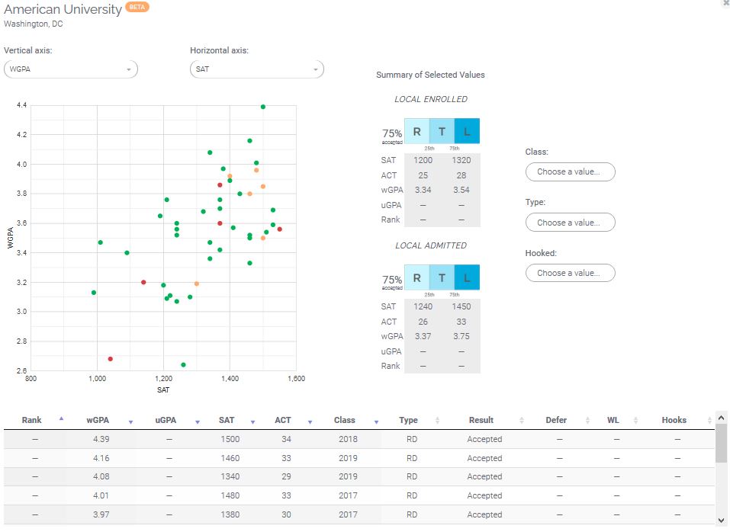The height and width of the screenshot is (532, 730).
Task: Open the Type filter dropdown
Action: [x=571, y=223]
